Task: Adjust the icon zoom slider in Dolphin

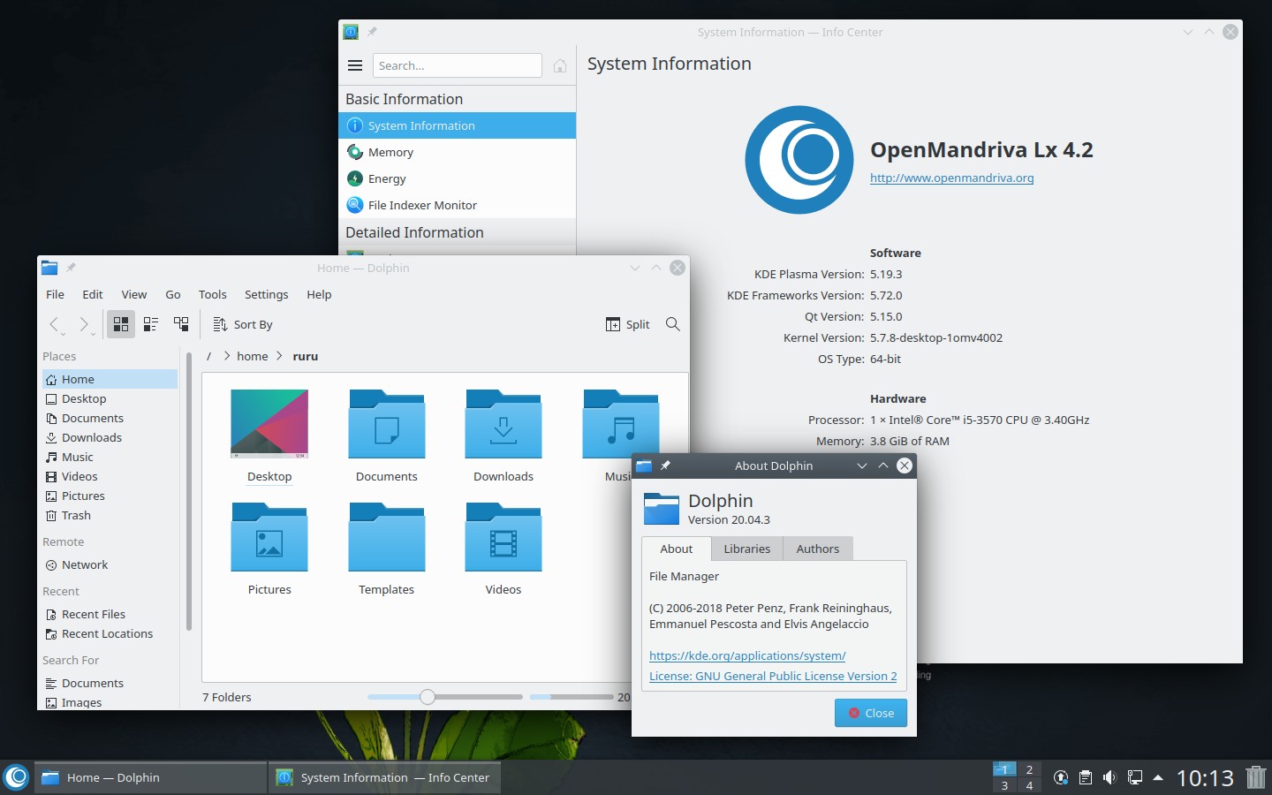Action: 428,697
